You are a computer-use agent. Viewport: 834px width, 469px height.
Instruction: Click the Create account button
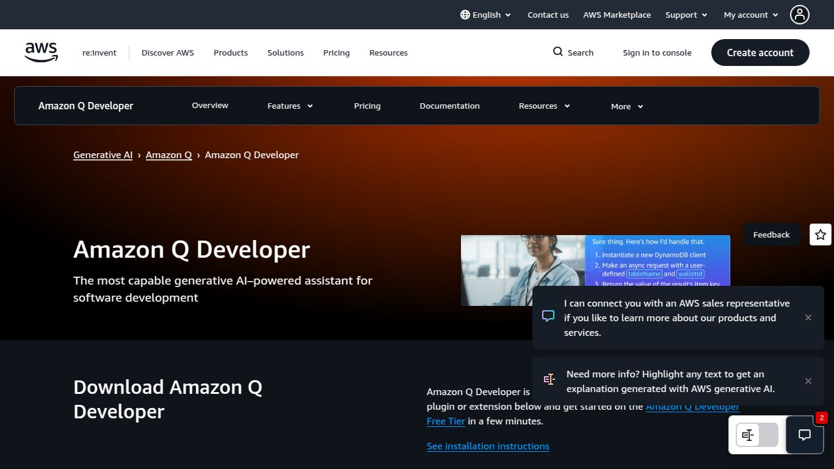pos(760,53)
